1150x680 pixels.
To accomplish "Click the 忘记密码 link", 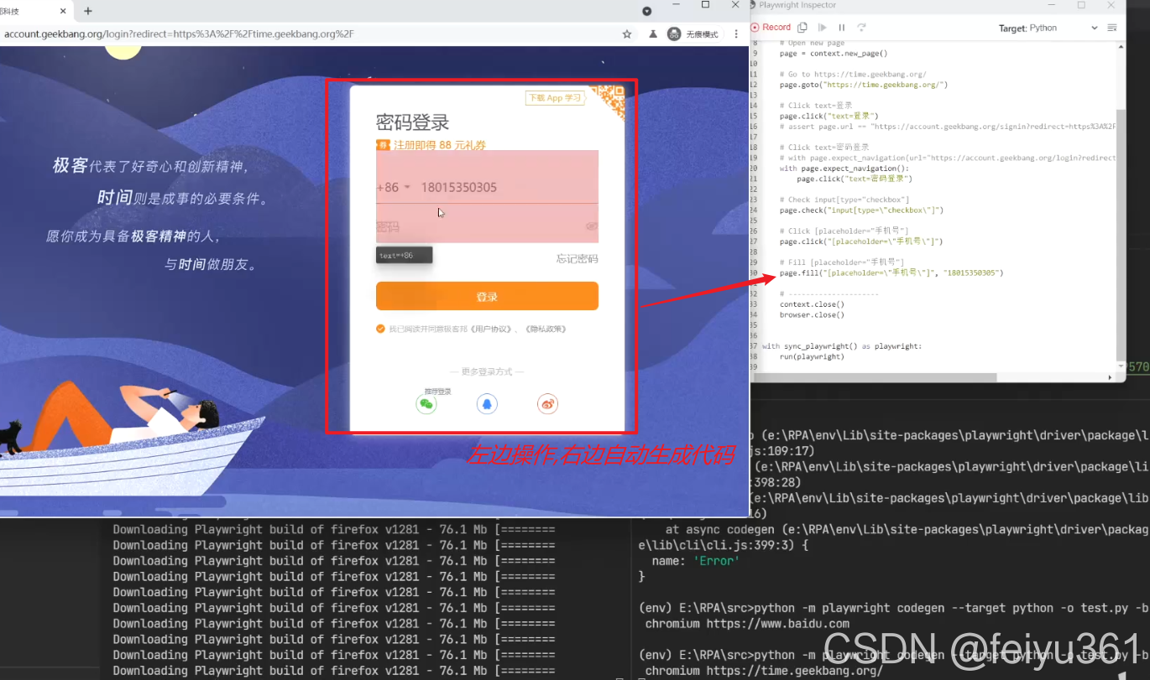I will (x=578, y=259).
